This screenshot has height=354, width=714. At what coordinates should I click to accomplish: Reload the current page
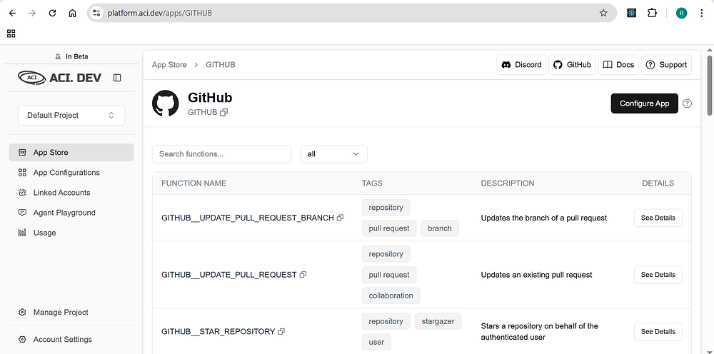tap(52, 13)
